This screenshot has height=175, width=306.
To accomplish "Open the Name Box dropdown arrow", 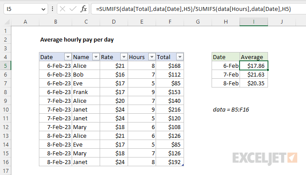I will pyautogui.click(x=42, y=9).
